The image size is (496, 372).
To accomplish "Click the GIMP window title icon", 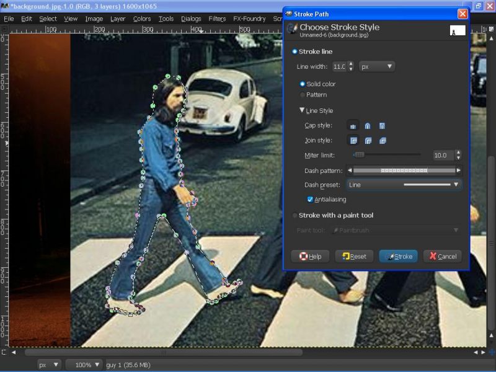I will tap(5, 6).
